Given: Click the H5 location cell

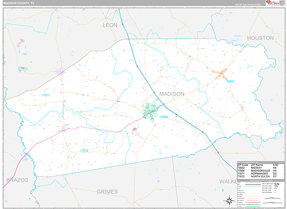Looking at the screenshot, I should pyautogui.click(x=275, y=171).
